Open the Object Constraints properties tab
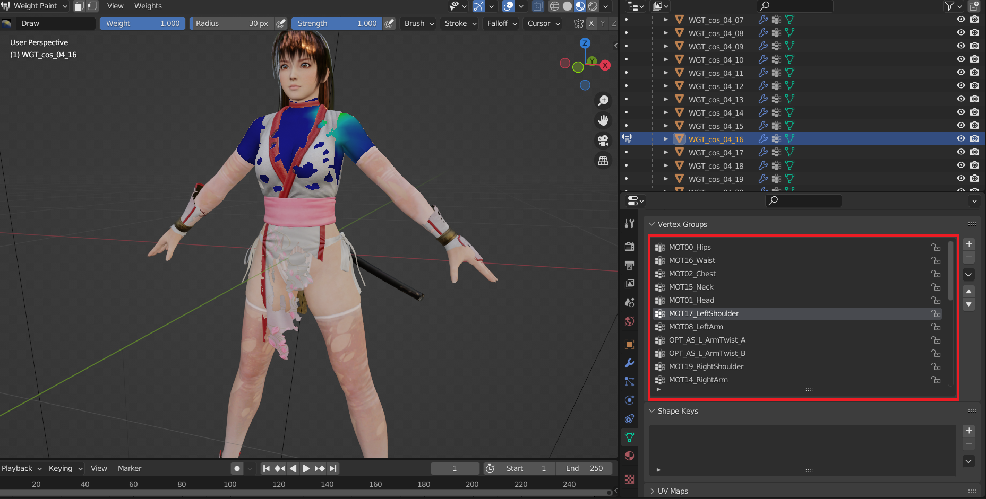This screenshot has height=499, width=986. pyautogui.click(x=629, y=418)
